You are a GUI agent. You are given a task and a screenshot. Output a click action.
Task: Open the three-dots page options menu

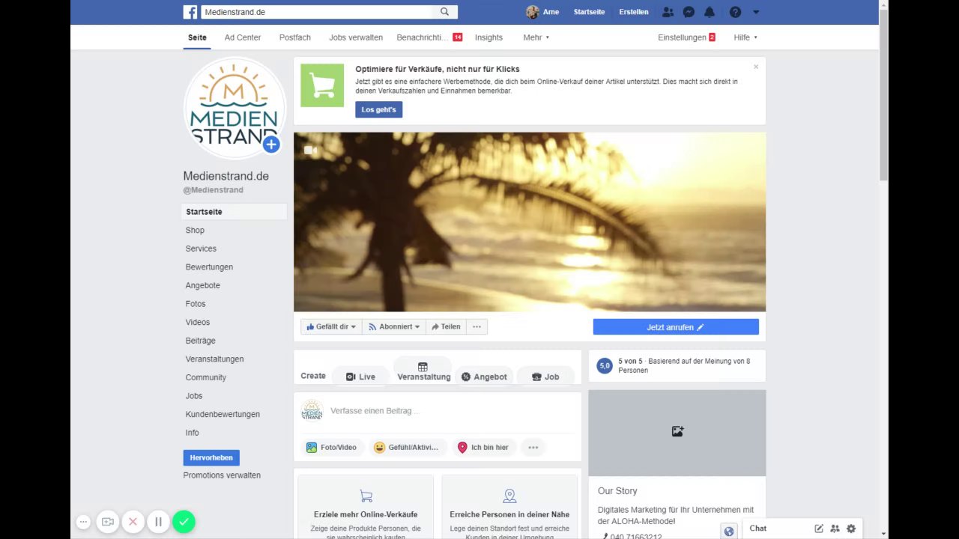(x=477, y=327)
